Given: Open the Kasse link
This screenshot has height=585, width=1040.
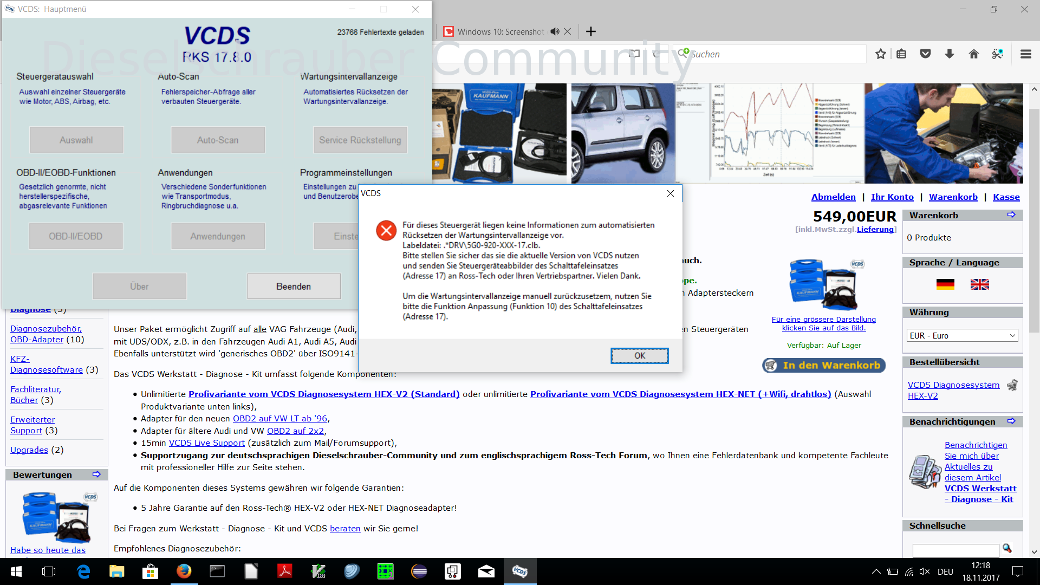Looking at the screenshot, I should (x=1006, y=197).
